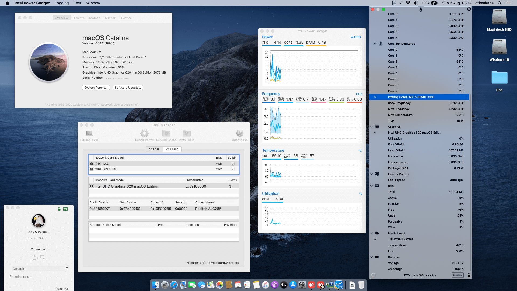Click HWMonitorSMC2 vertical scrollbar
The height and width of the screenshot is (291, 517).
470,182
